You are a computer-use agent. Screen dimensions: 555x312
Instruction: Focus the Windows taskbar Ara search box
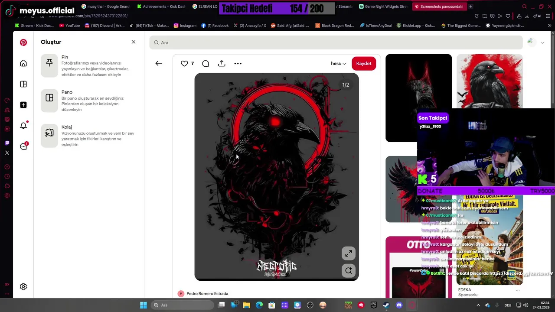point(182,305)
